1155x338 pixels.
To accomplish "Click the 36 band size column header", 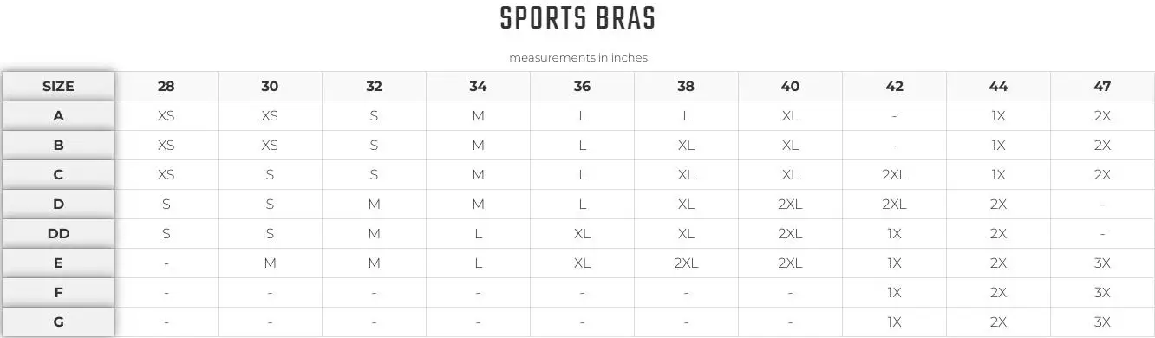I will click(582, 86).
